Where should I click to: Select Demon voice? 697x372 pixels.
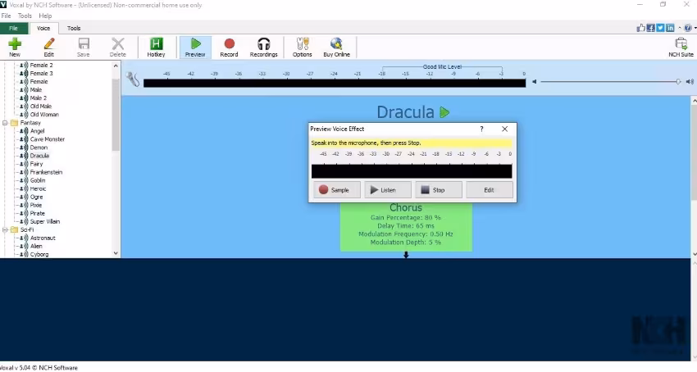39,147
